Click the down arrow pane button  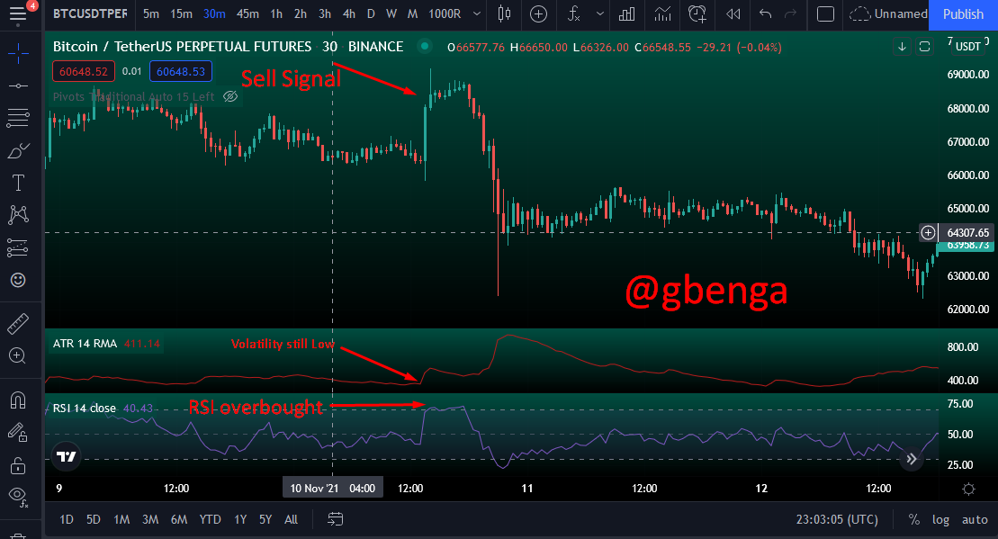[x=902, y=47]
